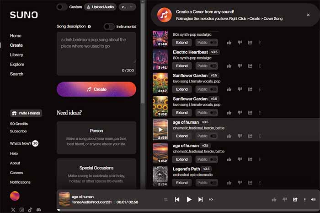Screen dimensions: 320x213
Task: Extend the Legend's Path song
Action: click(181, 183)
